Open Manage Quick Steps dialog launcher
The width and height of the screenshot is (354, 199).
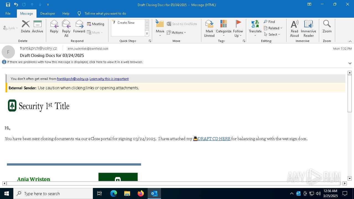(150, 41)
